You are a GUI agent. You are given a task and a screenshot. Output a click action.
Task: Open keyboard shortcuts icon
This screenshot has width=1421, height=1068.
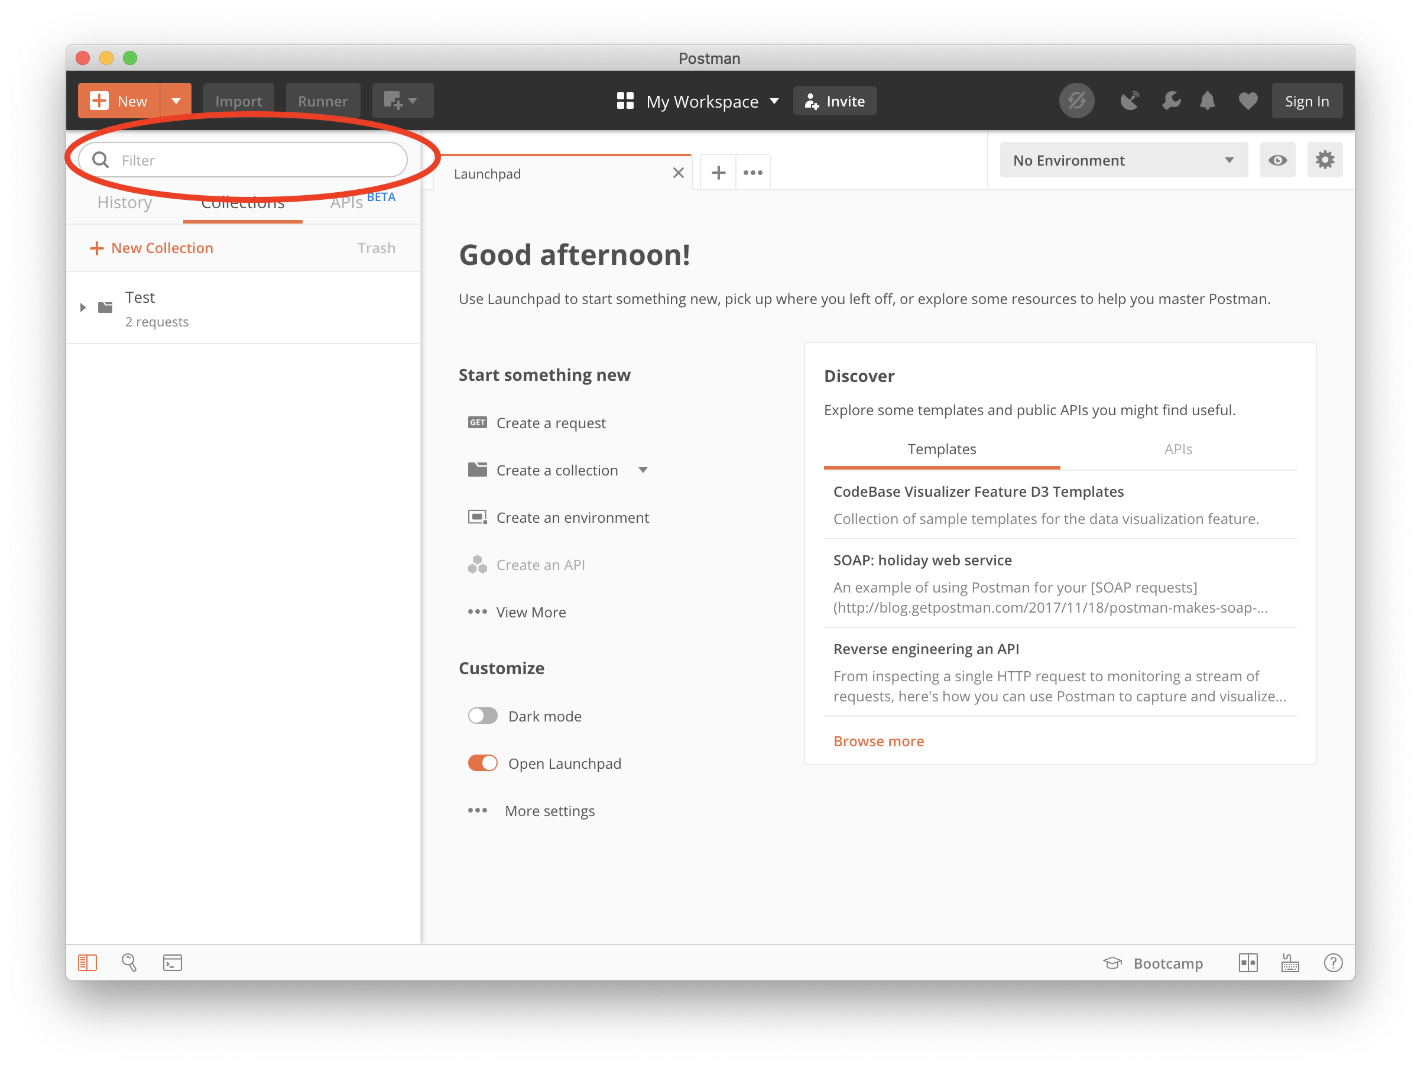point(1290,963)
